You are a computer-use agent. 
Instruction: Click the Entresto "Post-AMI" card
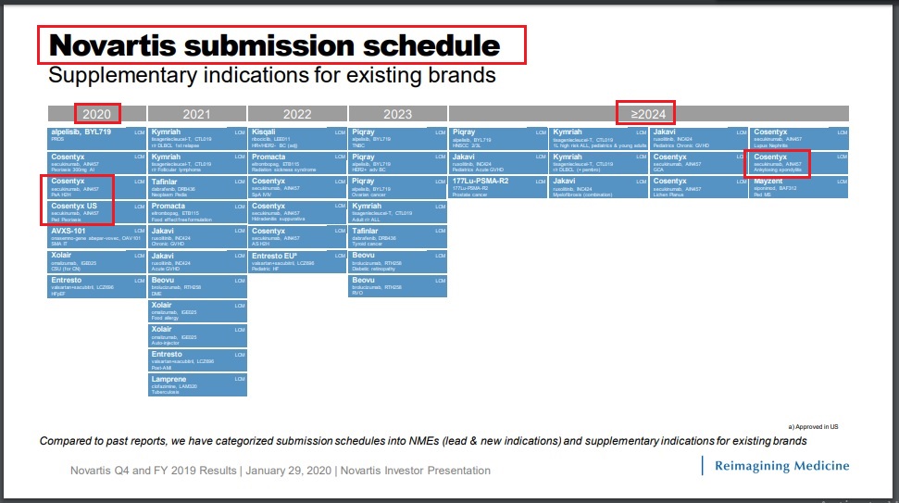(x=197, y=360)
